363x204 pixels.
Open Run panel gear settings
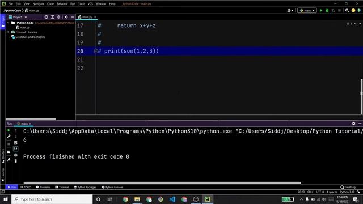(353, 124)
